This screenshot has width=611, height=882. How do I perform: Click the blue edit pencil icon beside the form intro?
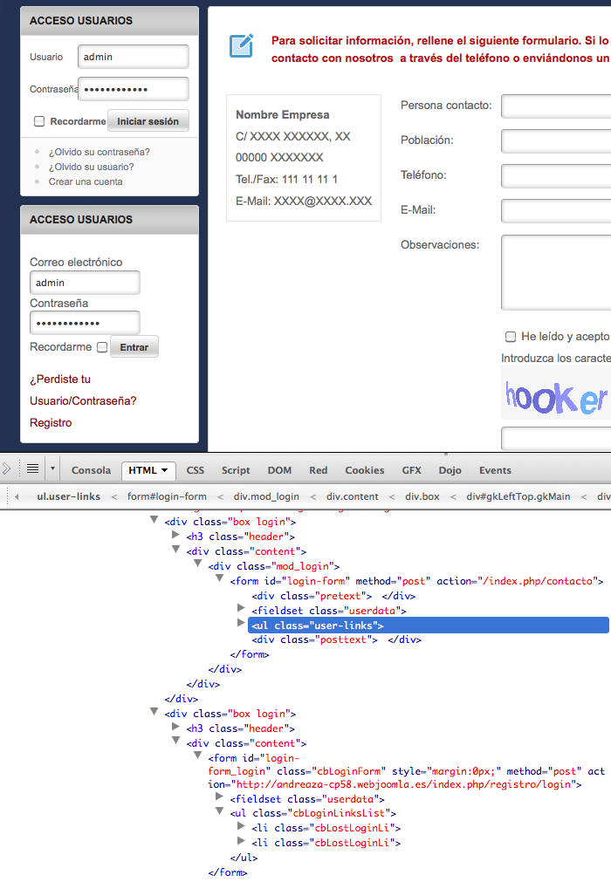[x=242, y=45]
